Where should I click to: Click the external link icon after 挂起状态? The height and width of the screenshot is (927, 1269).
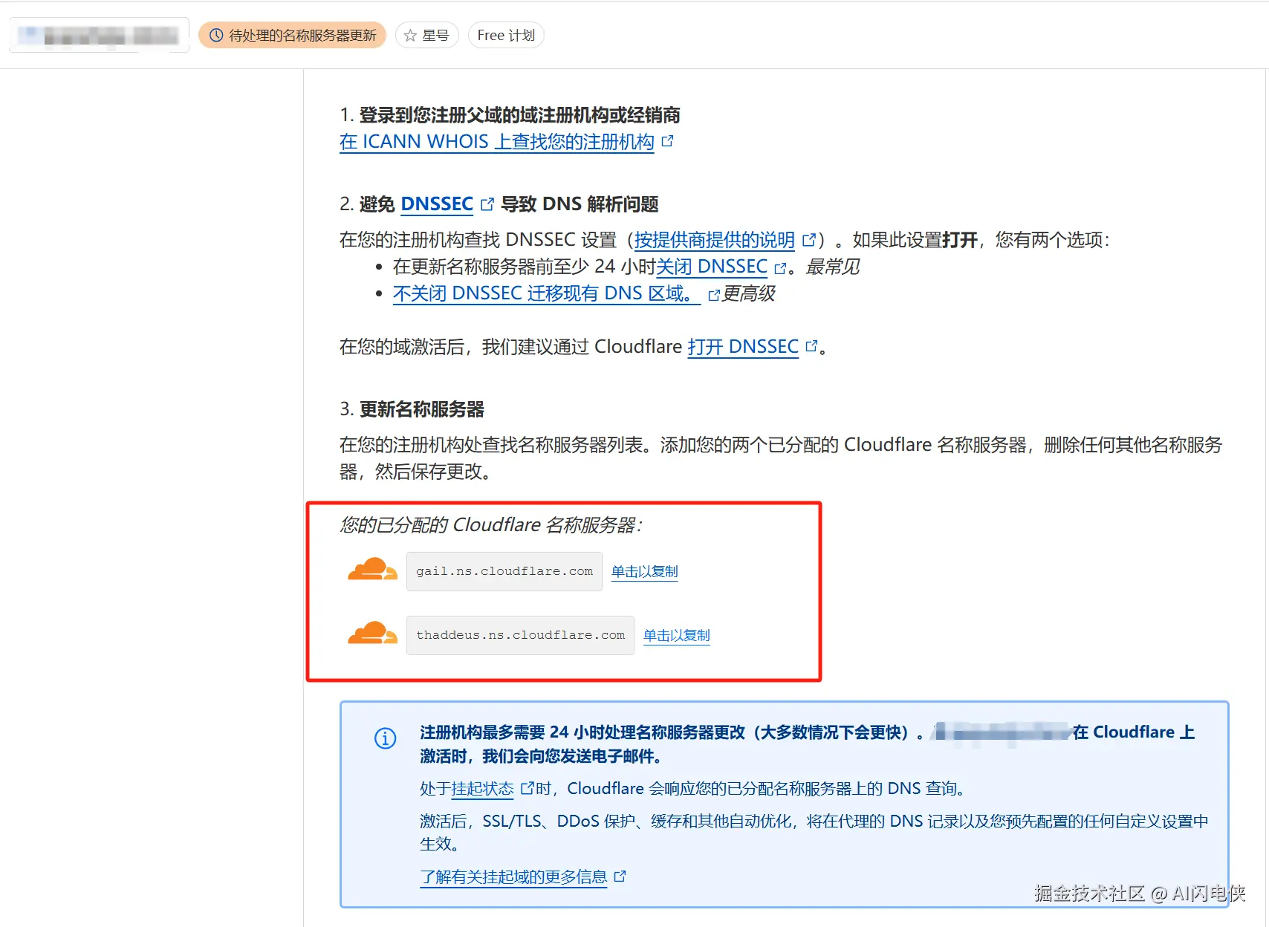pos(528,787)
